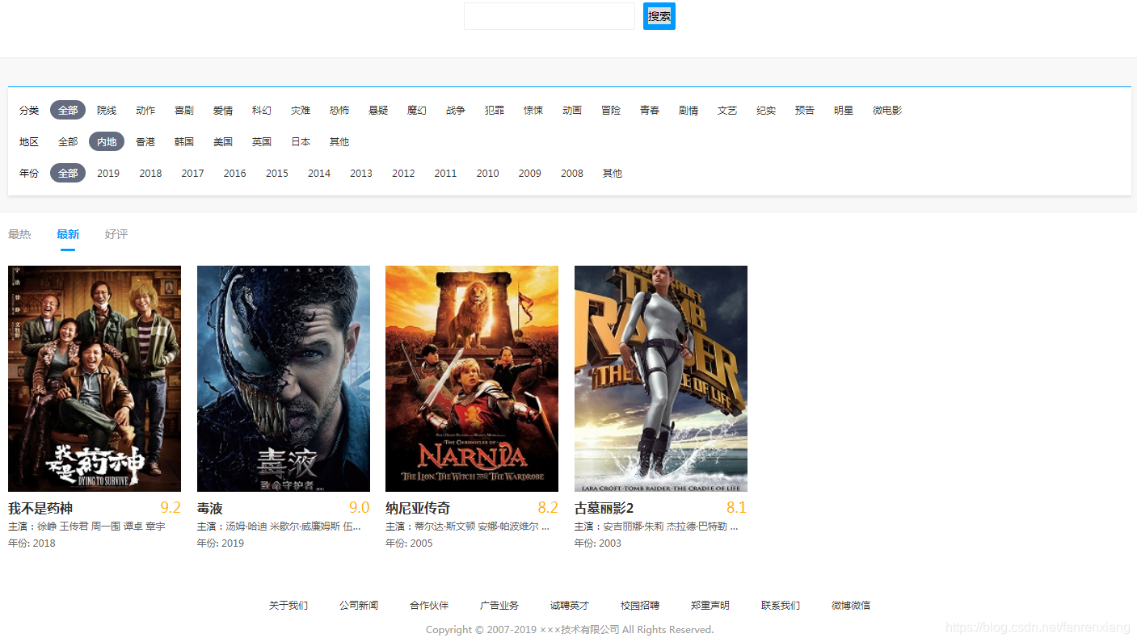
Task: Choose the 明星 category
Action: coord(844,110)
